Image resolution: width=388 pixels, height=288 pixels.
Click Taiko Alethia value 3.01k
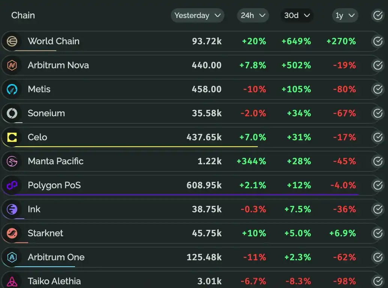[210, 281]
